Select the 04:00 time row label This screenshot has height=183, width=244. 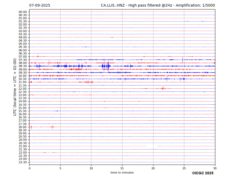[23, 38]
